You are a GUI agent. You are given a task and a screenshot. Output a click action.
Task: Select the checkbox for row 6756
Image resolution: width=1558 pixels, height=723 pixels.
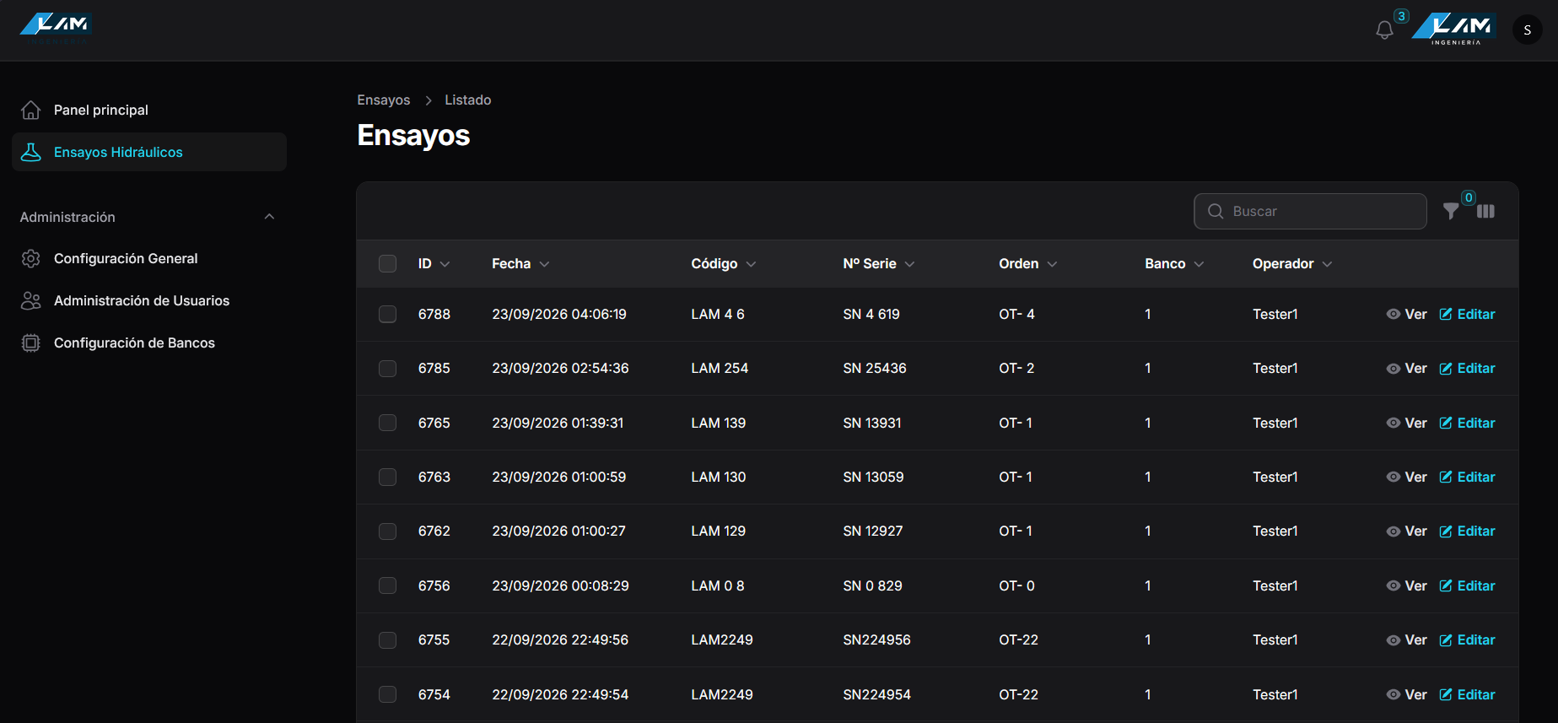point(387,585)
